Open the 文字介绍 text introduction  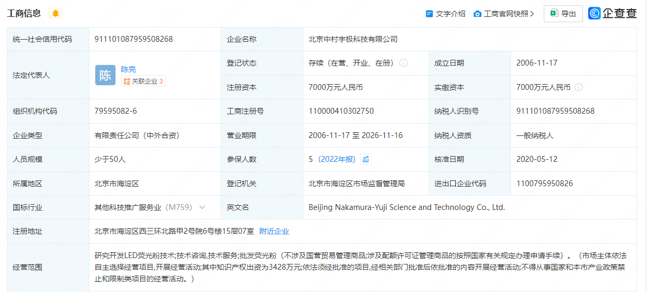(x=445, y=14)
